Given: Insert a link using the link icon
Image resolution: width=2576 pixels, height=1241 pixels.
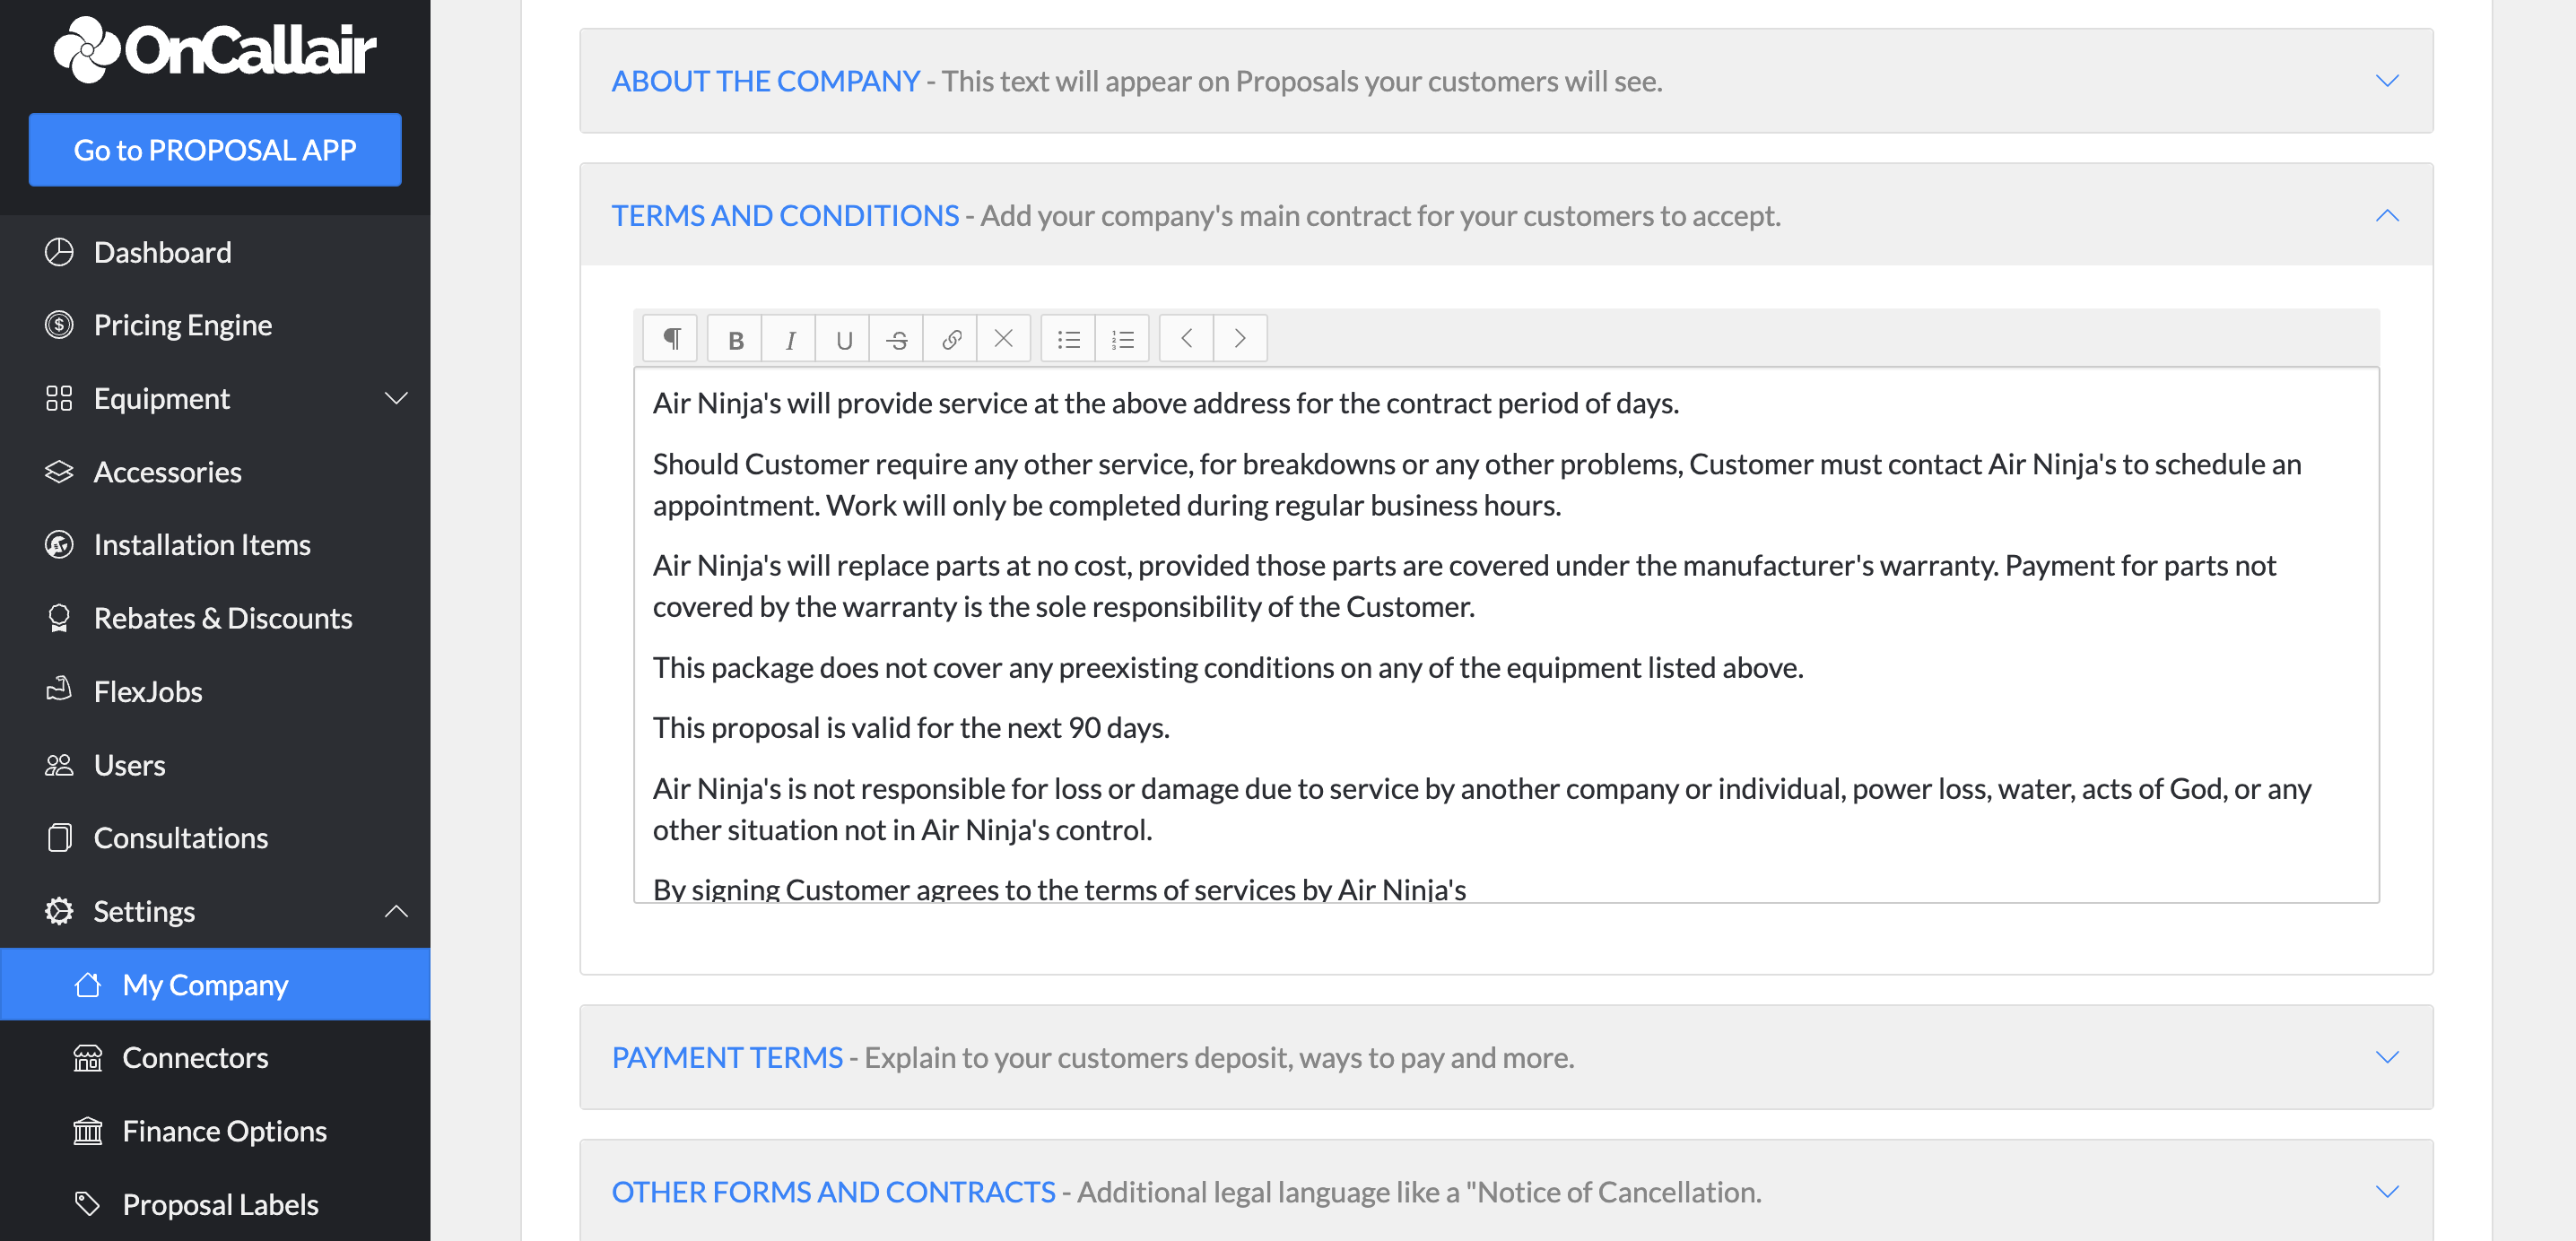Looking at the screenshot, I should (951, 339).
